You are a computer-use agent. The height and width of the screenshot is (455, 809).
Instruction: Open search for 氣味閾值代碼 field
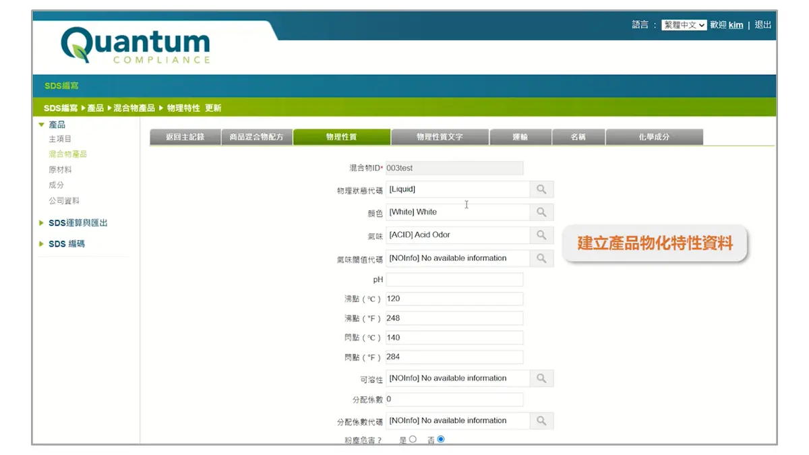541,258
